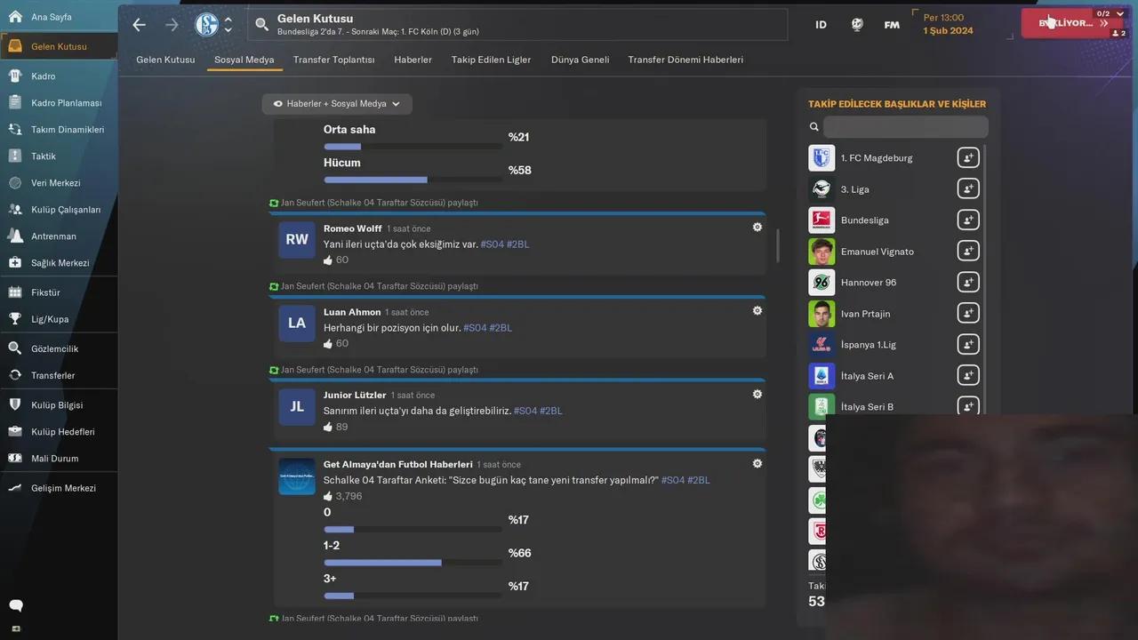Open Romeo Wolff profile name

point(352,228)
